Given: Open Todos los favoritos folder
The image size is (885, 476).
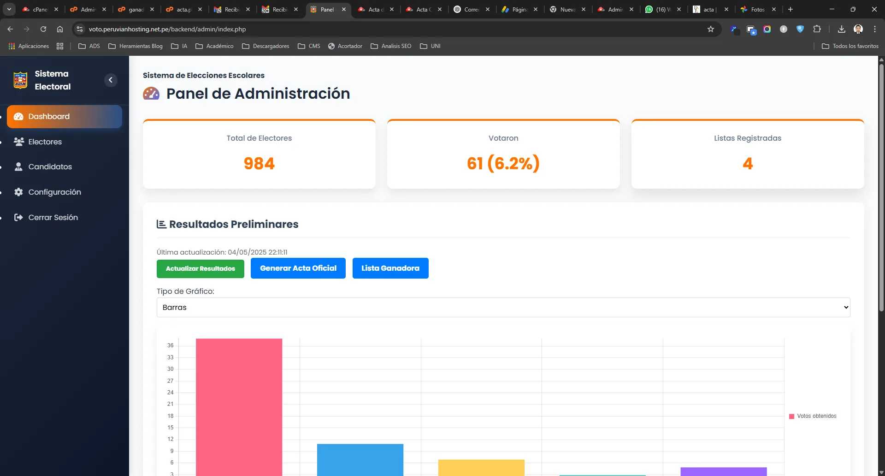Looking at the screenshot, I should pyautogui.click(x=850, y=46).
